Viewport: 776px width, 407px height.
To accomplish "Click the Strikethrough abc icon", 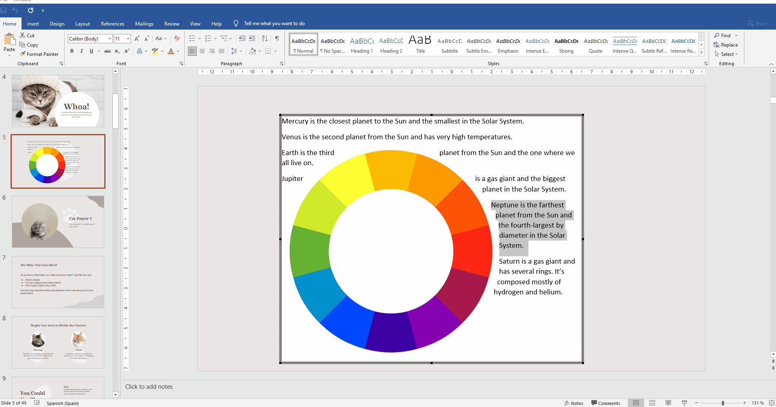I will pyautogui.click(x=108, y=51).
